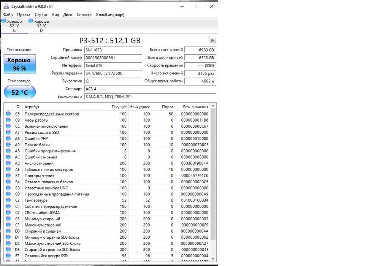374x266 pixels.
Task: Click the Возможности field S.M.A.R.T., NCQ, TRIM, GPL
Action: click(150, 97)
